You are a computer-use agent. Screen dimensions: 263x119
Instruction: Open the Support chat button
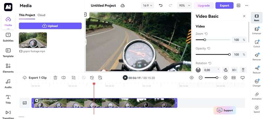[225, 110]
